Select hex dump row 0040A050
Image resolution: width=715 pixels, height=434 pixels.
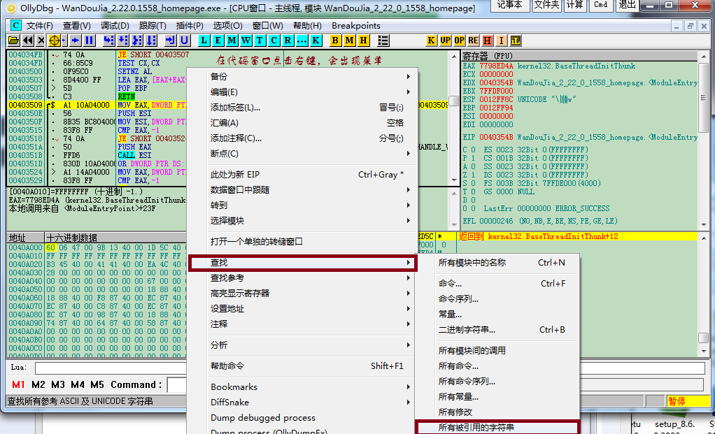pyautogui.click(x=97, y=289)
